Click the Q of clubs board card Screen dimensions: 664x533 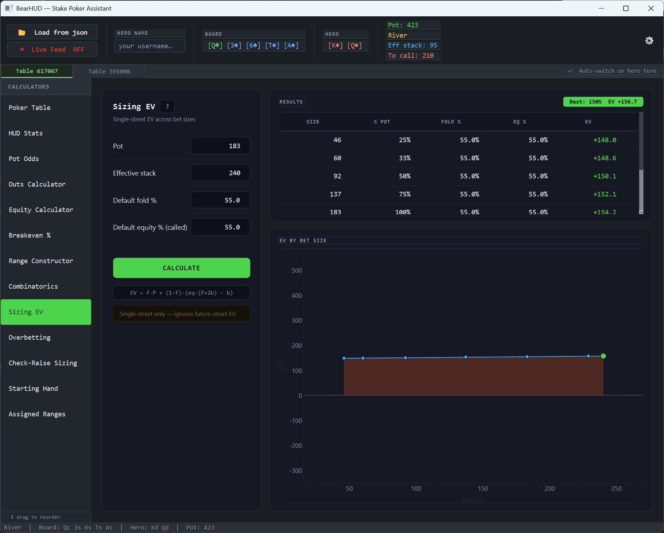215,45
